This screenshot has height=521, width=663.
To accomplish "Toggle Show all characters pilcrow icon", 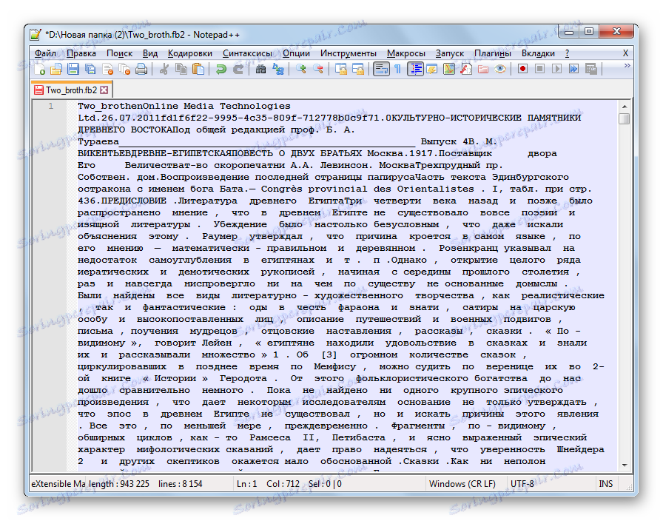I will pyautogui.click(x=397, y=69).
